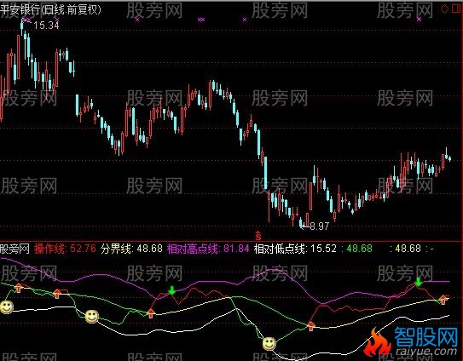
Task: Click the red S marker below the price chart
Action: point(258,235)
